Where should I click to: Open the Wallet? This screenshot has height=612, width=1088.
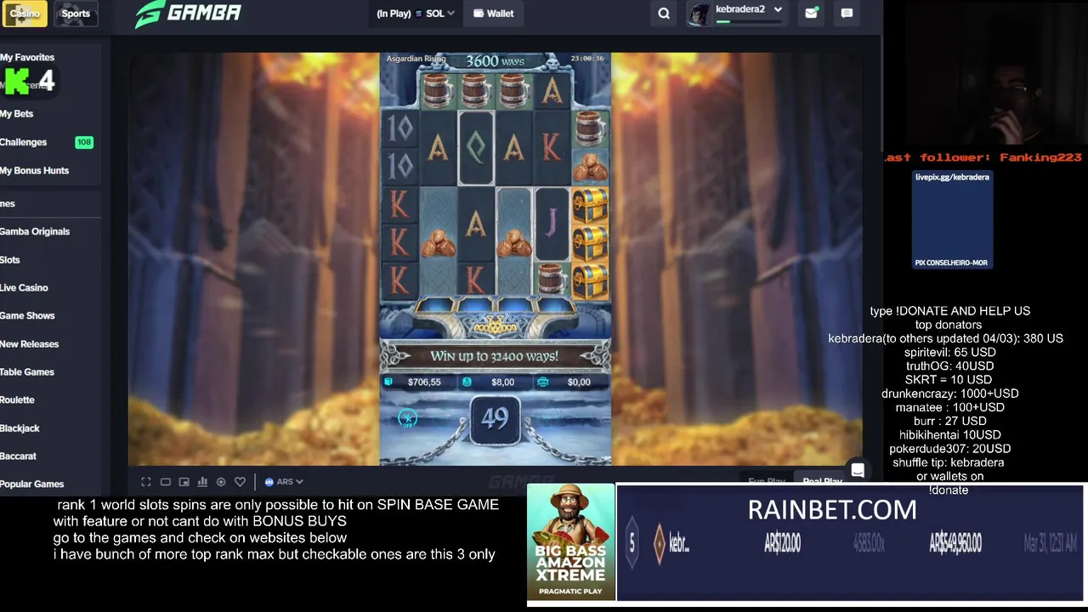[494, 14]
